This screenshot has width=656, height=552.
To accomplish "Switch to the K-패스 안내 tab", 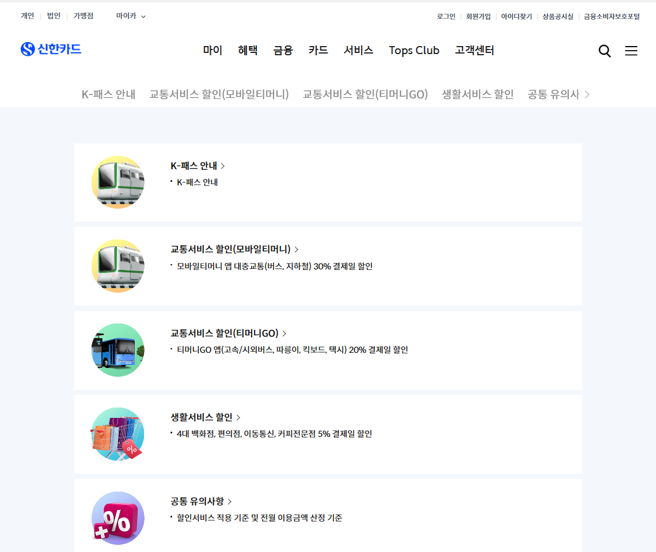I will coord(108,94).
